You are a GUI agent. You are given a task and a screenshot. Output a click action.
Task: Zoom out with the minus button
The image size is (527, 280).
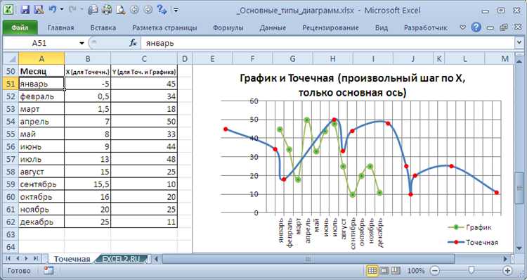coord(435,271)
